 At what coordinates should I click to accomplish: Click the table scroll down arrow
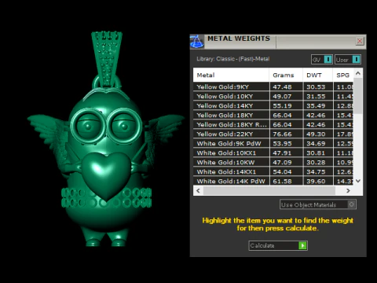[x=358, y=181]
